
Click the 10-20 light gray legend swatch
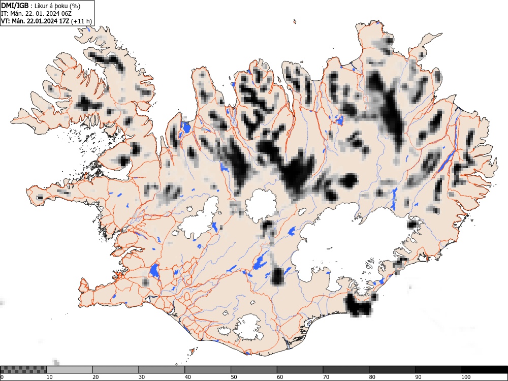tap(70, 370)
